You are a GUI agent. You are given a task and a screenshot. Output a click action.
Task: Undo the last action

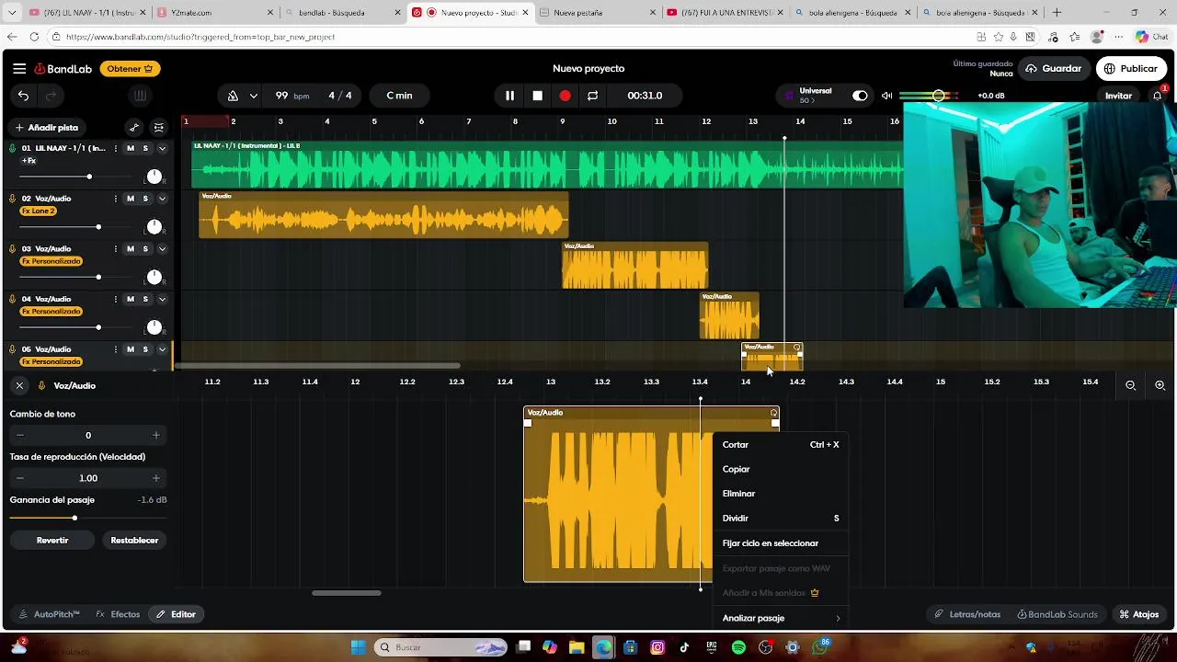coord(23,96)
